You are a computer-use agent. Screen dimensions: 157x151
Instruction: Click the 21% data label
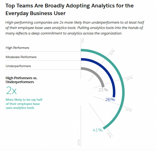coord(103,90)
